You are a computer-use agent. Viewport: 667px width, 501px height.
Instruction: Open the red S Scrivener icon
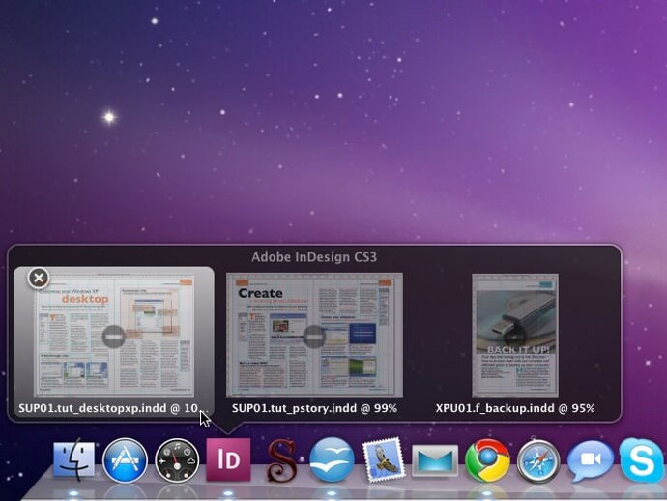pos(280,460)
